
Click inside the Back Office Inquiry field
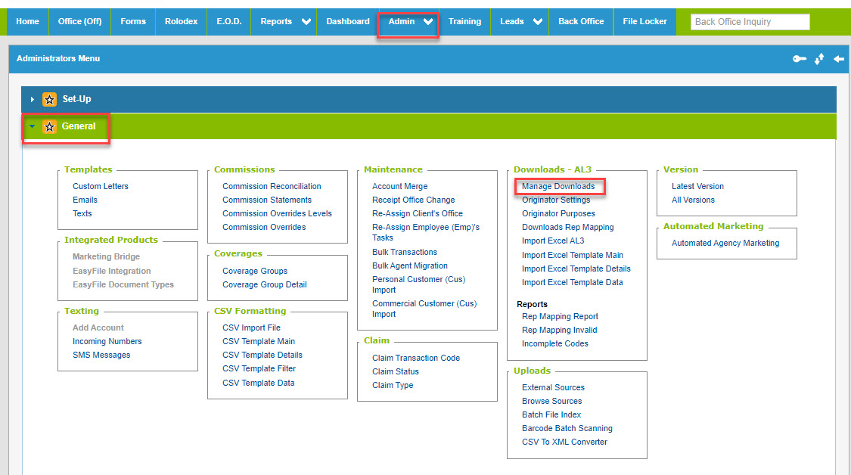click(750, 22)
